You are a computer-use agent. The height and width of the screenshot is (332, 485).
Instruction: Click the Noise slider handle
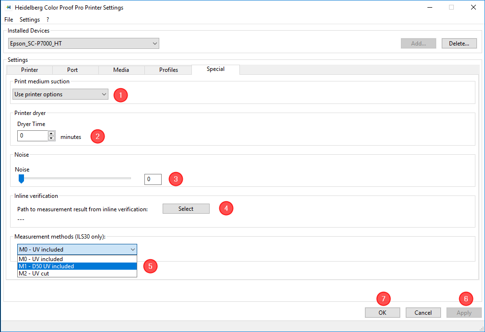[x=21, y=179]
